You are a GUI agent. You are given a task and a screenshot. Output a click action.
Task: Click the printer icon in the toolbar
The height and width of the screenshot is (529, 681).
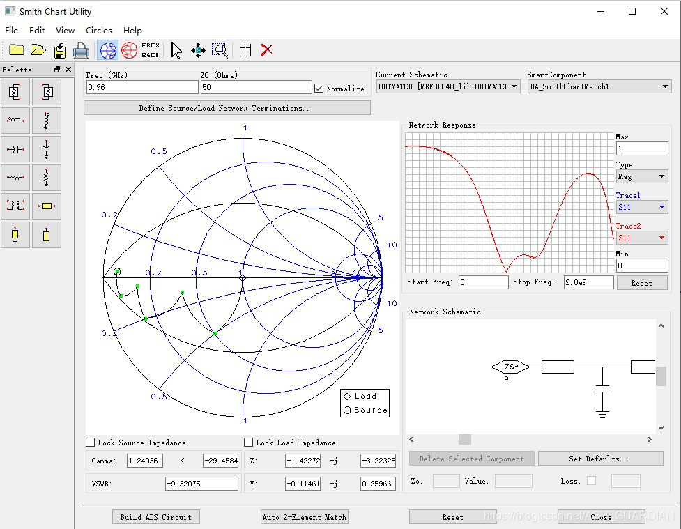pos(82,50)
